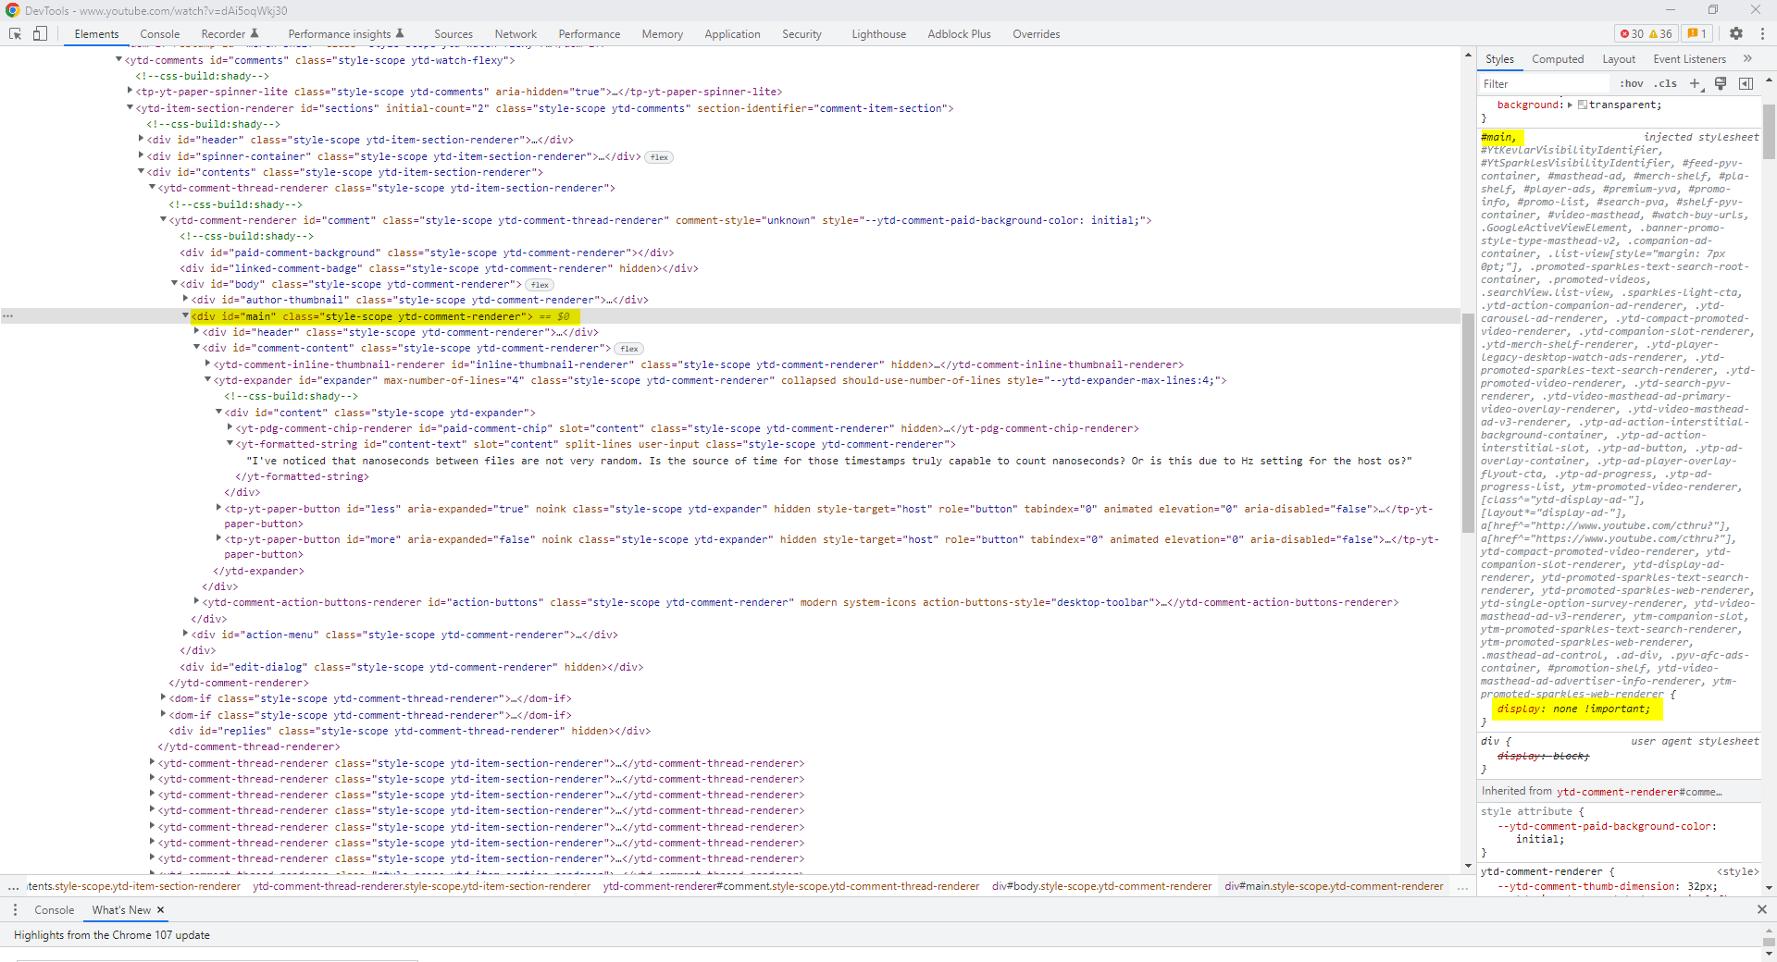Open the Recorder panel tab

pos(230,34)
